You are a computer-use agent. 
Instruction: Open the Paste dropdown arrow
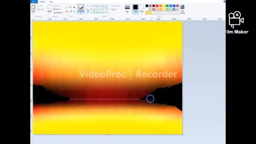click(x=33, y=13)
